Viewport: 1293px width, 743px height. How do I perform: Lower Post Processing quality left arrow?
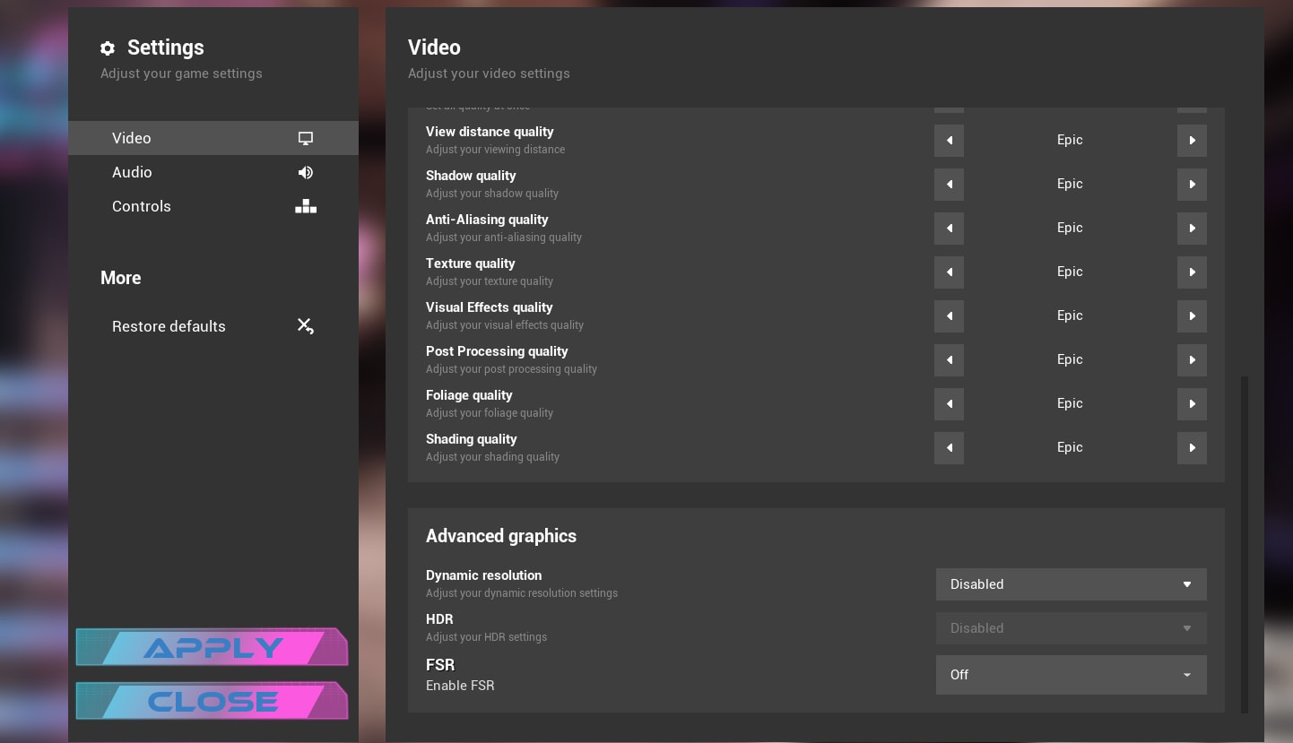[x=949, y=359]
